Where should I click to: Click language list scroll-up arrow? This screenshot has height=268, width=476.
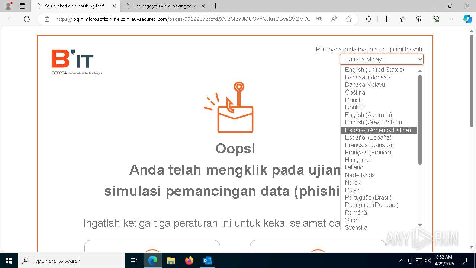coord(420,70)
